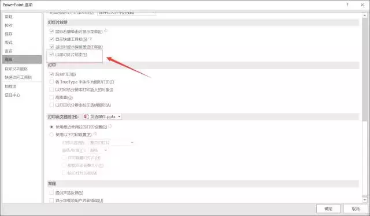Toggle 给幻灯片加框 checkbox
The image size is (370, 216).
64,173
